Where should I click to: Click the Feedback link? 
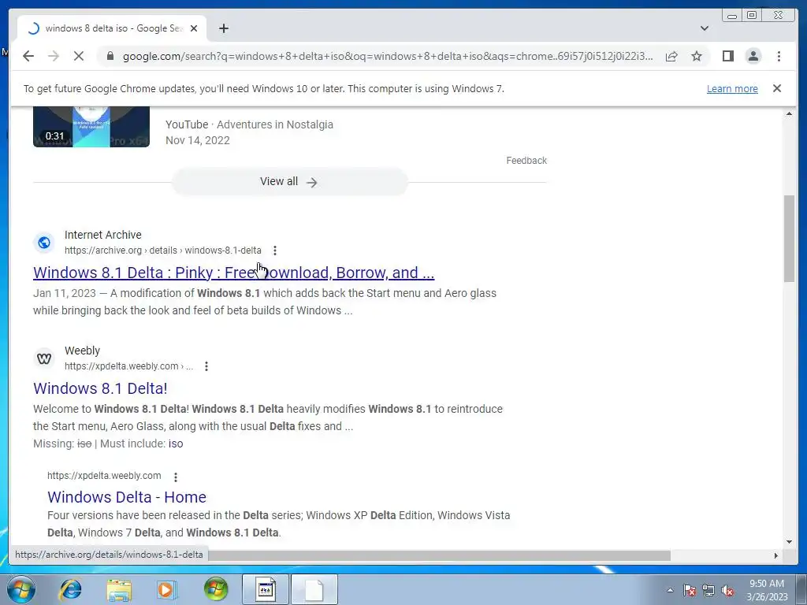pyautogui.click(x=526, y=161)
